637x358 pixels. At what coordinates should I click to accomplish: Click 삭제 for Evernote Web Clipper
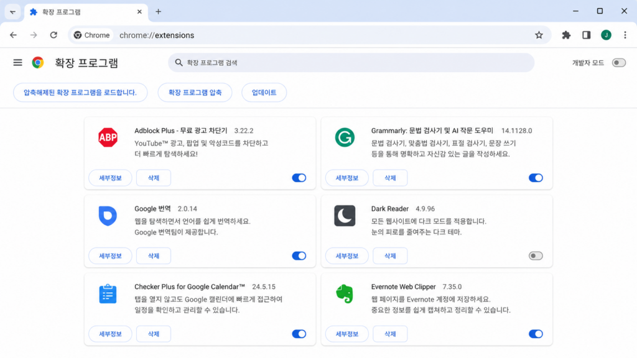(x=390, y=334)
